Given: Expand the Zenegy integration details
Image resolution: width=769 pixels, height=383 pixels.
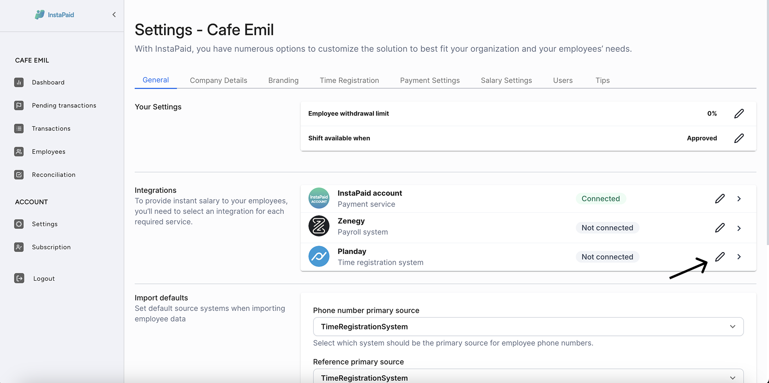Looking at the screenshot, I should 739,228.
